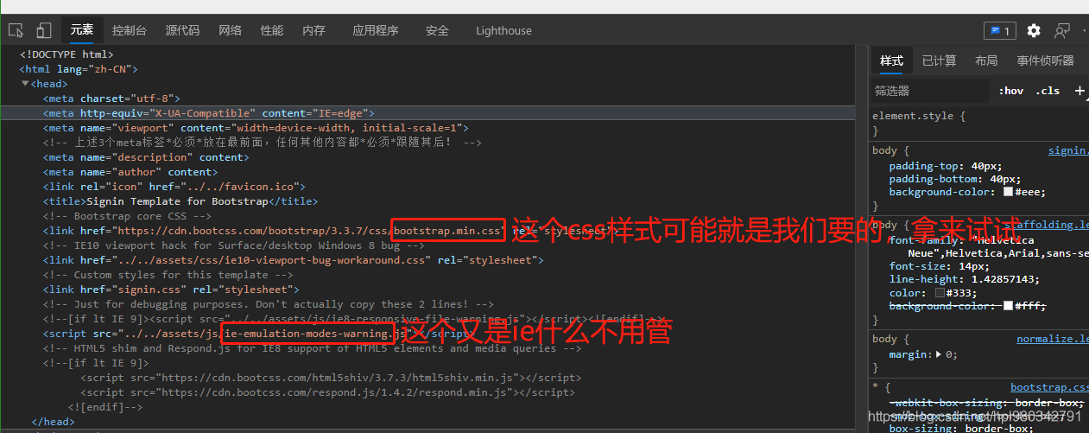
Task: Open the signin stylesheet source link
Action: tap(1068, 150)
